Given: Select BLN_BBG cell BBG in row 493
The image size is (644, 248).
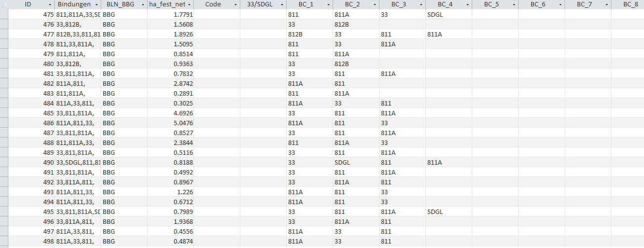Looking at the screenshot, I should coord(124,192).
